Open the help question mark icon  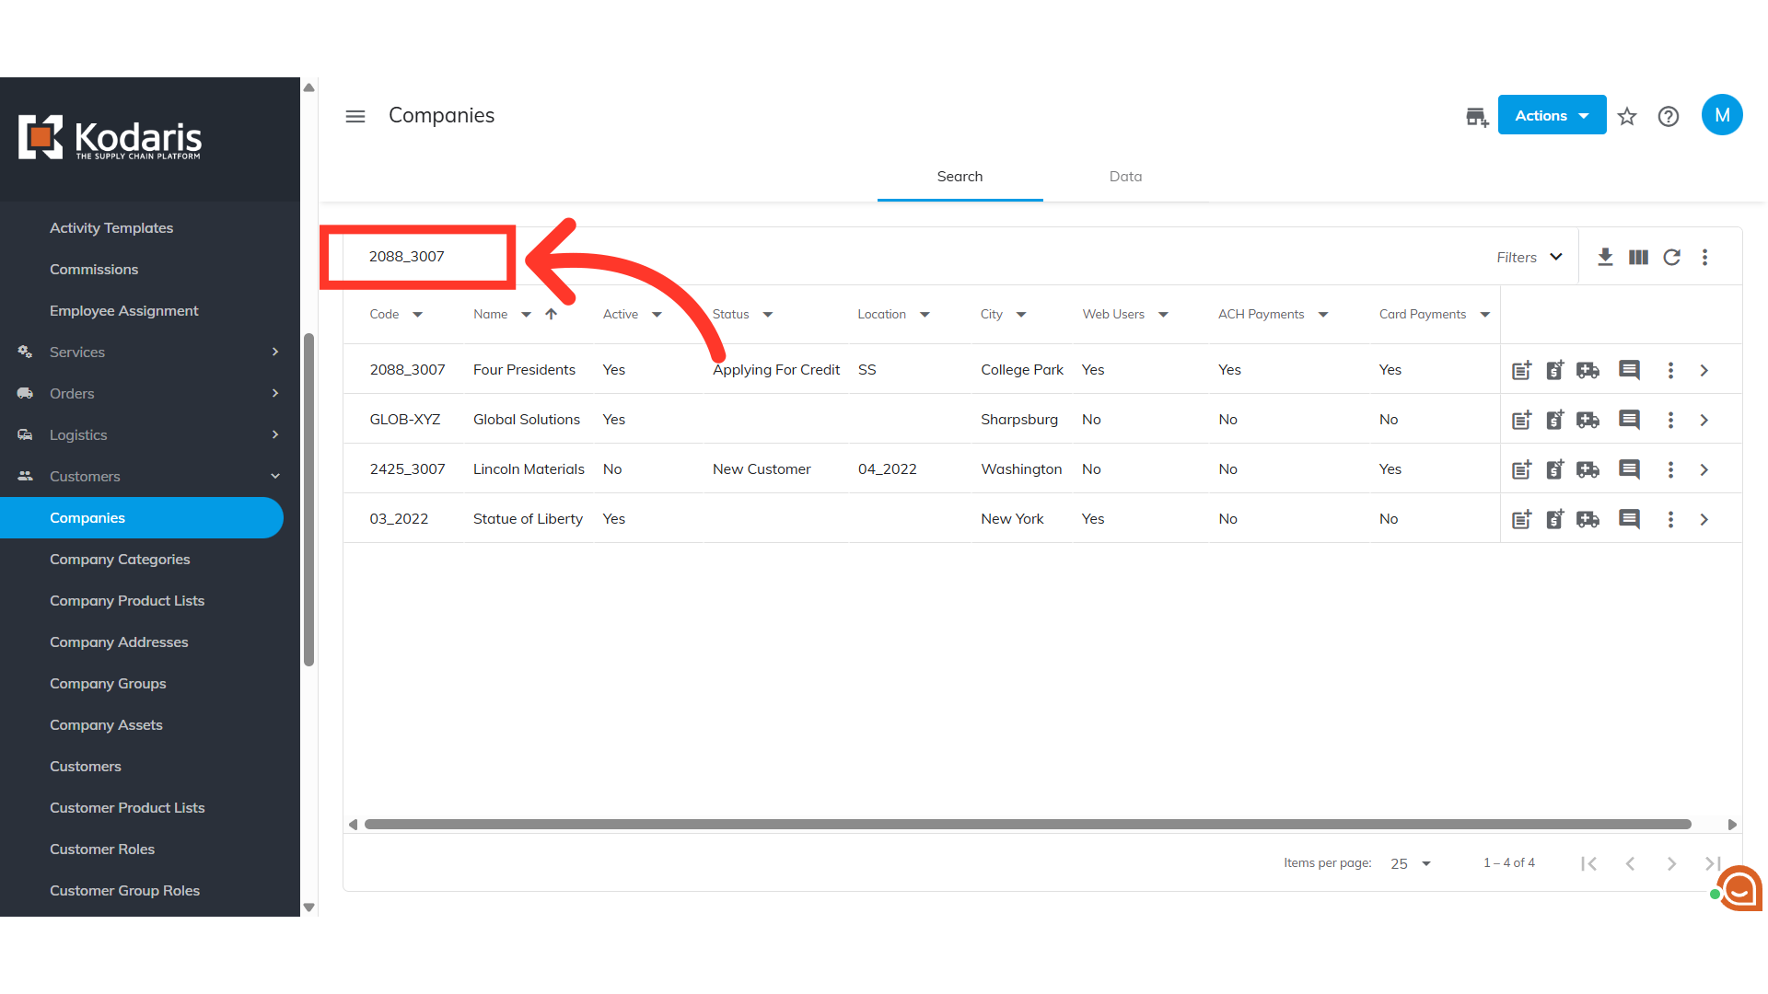tap(1668, 116)
